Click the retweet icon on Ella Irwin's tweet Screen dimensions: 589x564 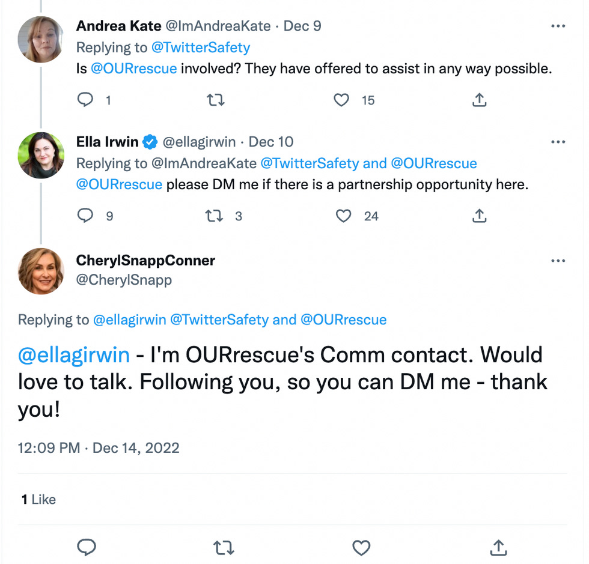(x=214, y=216)
